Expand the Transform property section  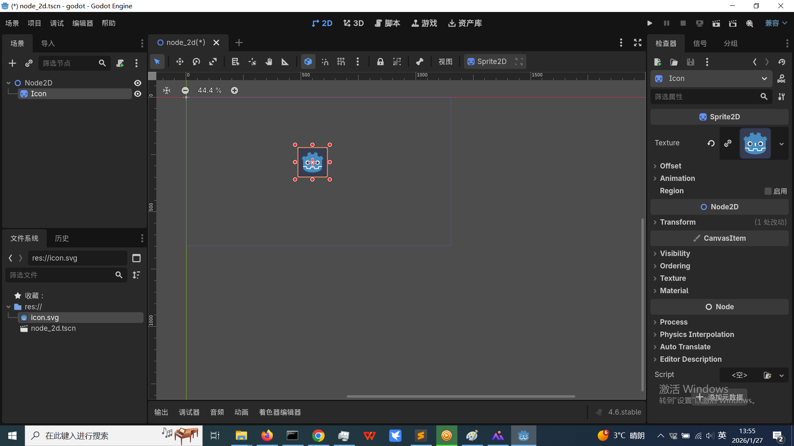(677, 222)
